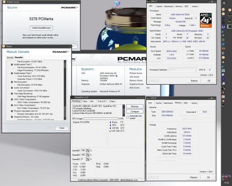Click the 5378 PCMarks score text
This screenshot has height=186, width=232.
[41, 19]
